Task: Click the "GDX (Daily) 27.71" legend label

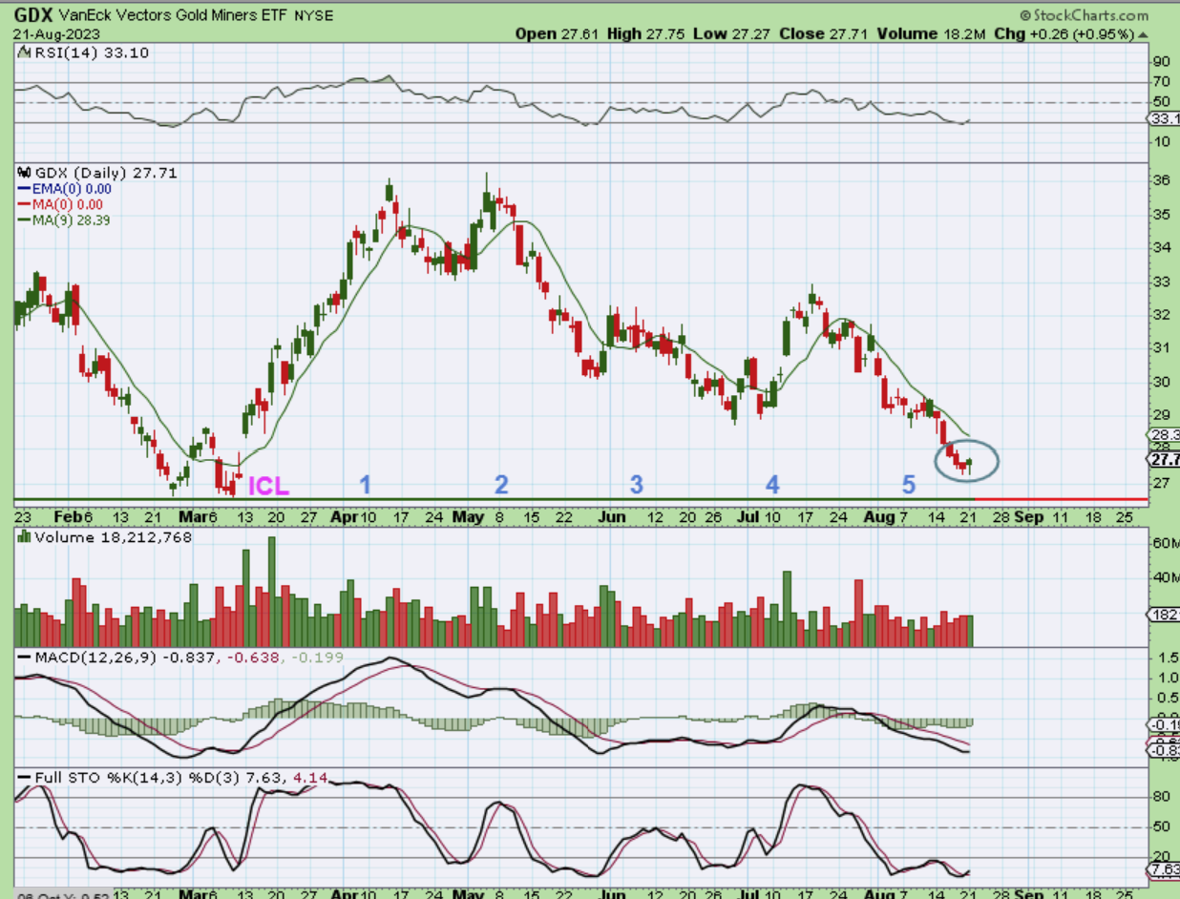Action: coord(97,173)
